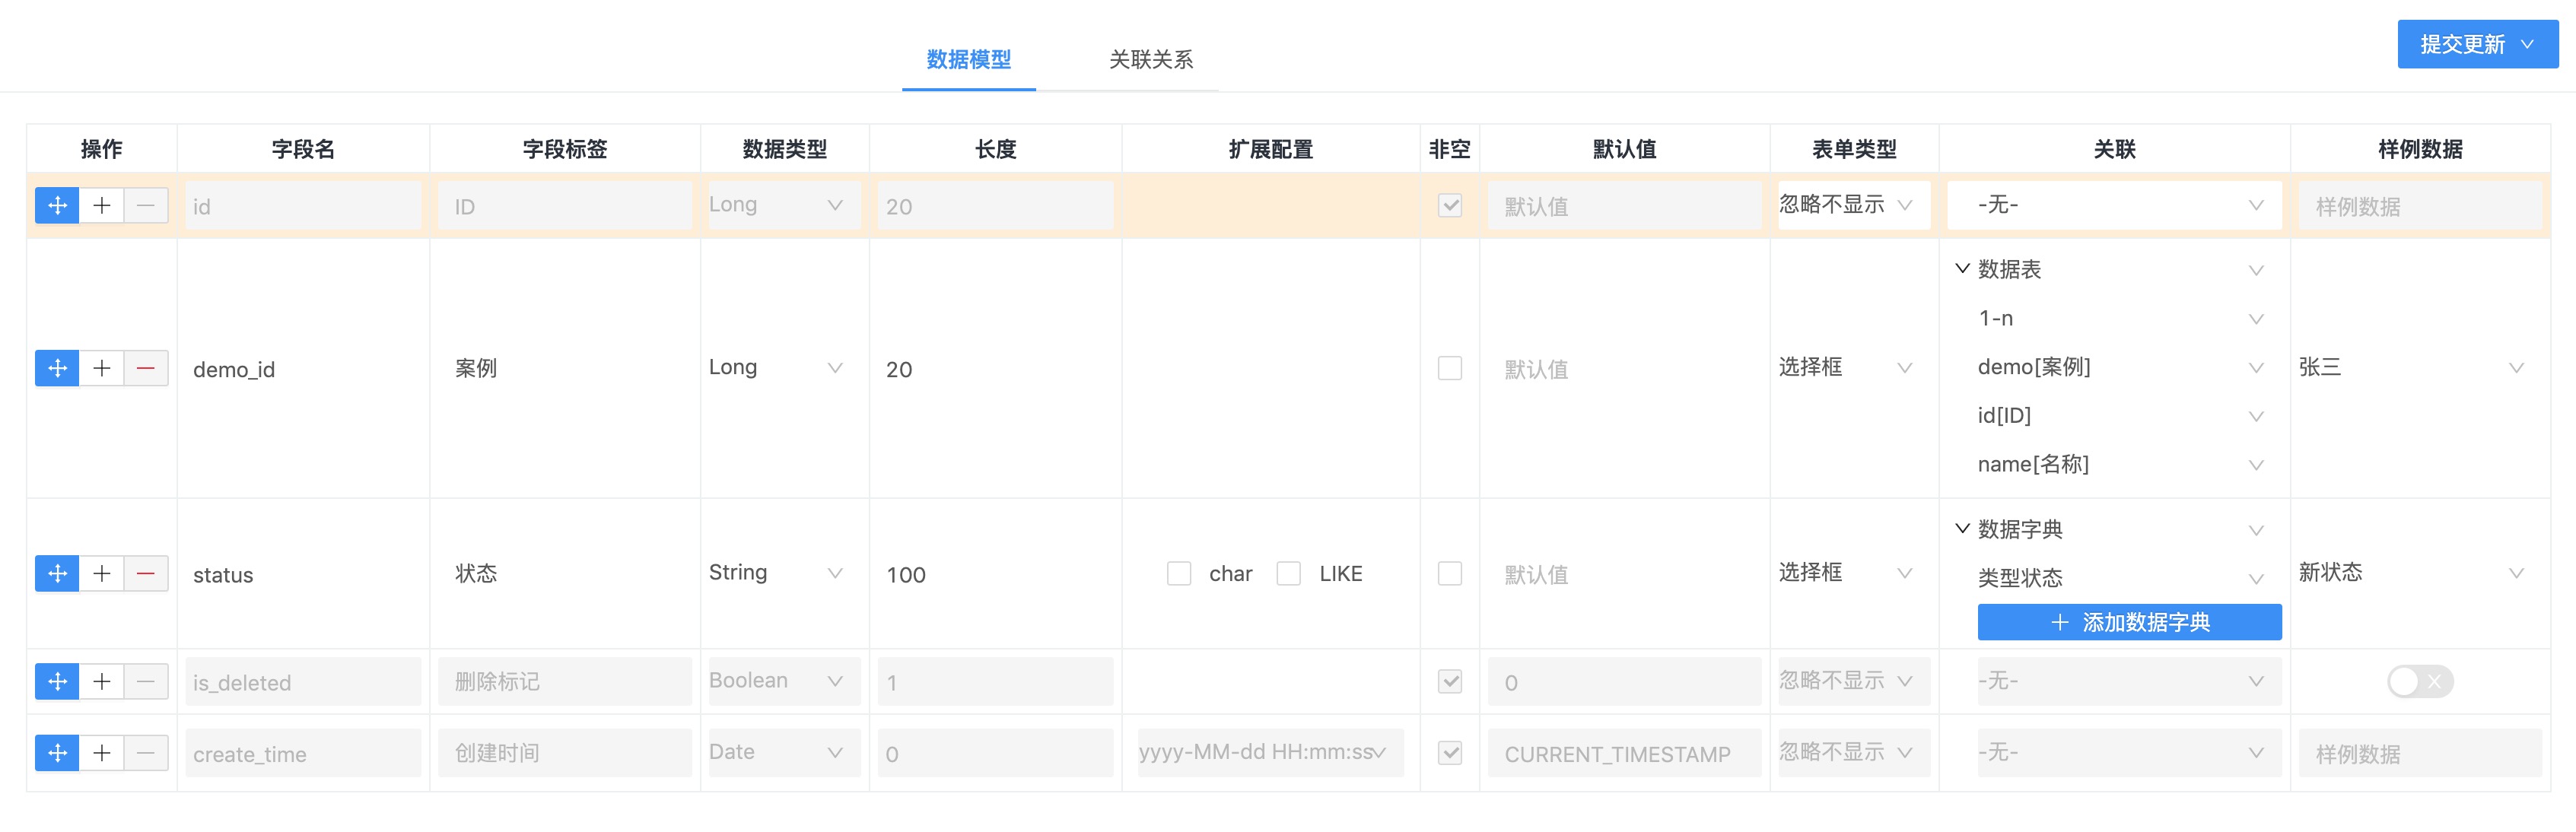
Task: Tick the non-null checkbox for demo_id
Action: click(x=1449, y=368)
